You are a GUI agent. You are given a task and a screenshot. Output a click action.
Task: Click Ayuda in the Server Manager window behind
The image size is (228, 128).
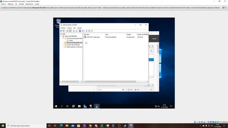(154, 39)
